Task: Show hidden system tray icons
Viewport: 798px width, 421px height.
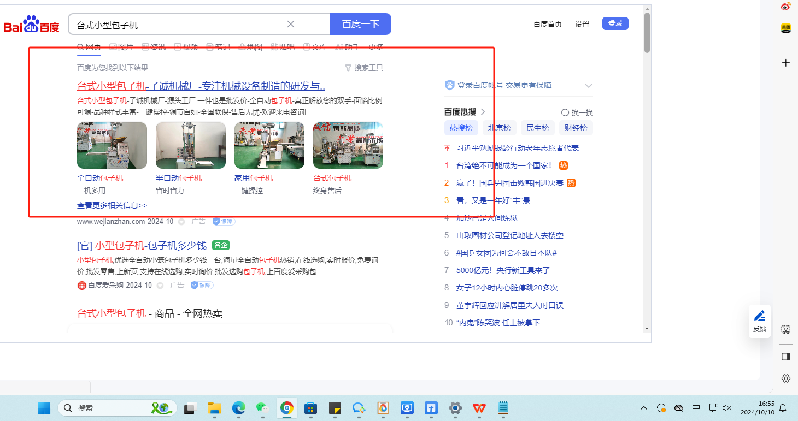Action: click(x=644, y=408)
